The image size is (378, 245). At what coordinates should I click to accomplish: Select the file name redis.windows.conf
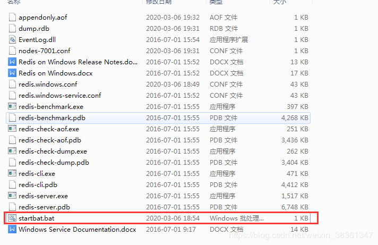[48, 85]
